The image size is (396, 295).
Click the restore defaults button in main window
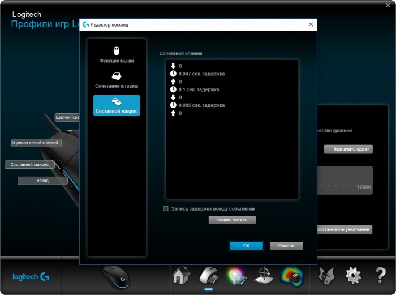click(x=344, y=229)
